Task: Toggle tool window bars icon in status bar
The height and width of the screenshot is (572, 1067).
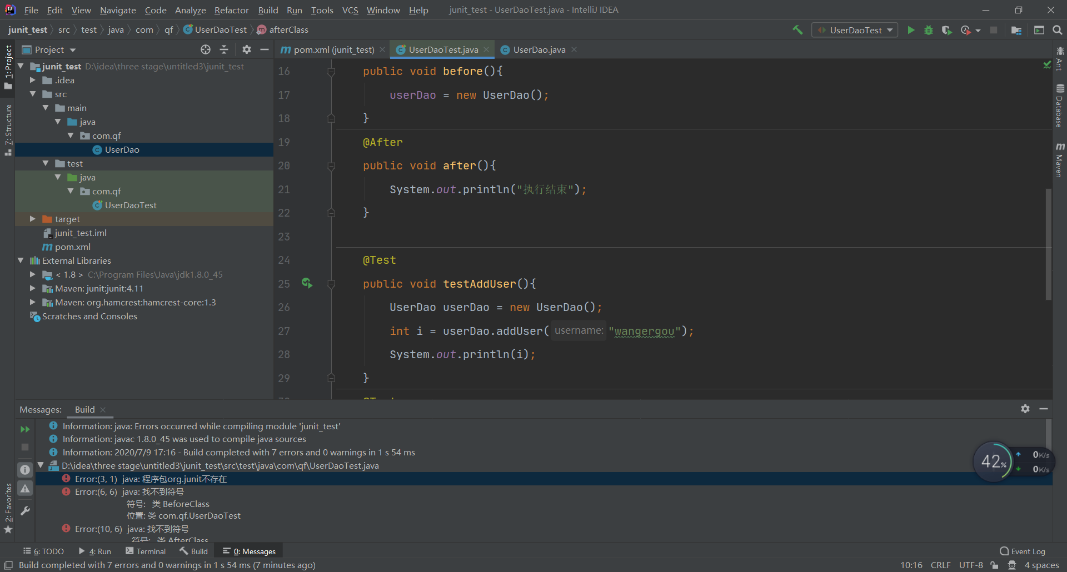Action: [x=8, y=565]
